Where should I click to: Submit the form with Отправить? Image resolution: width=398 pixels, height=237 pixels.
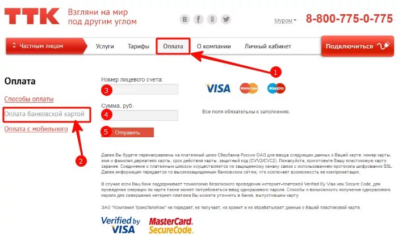(x=127, y=132)
